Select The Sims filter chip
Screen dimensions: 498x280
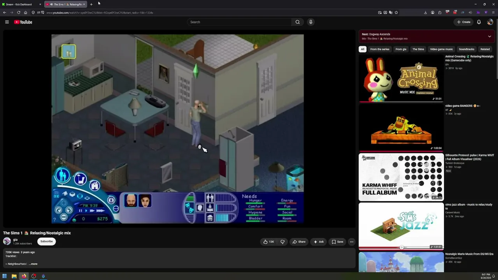(x=418, y=49)
